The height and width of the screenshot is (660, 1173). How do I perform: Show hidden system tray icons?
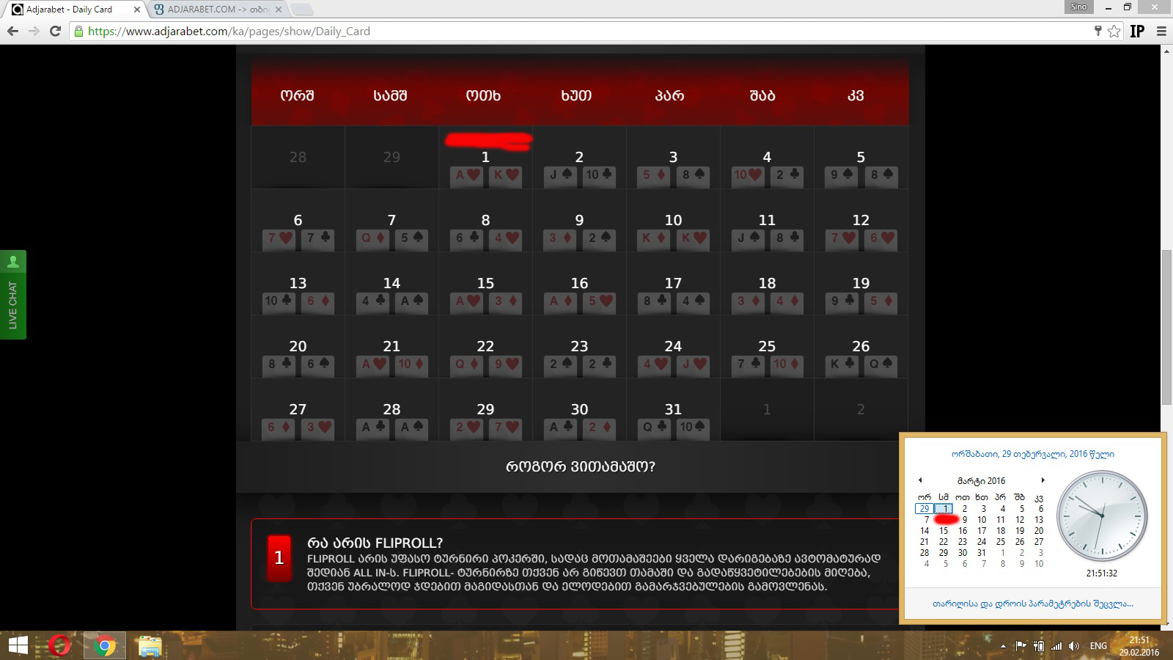(1003, 646)
